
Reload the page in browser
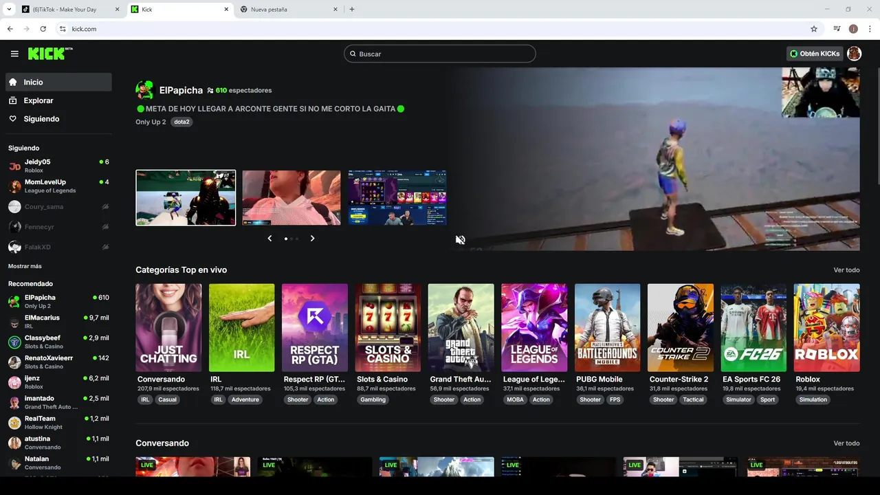point(43,29)
